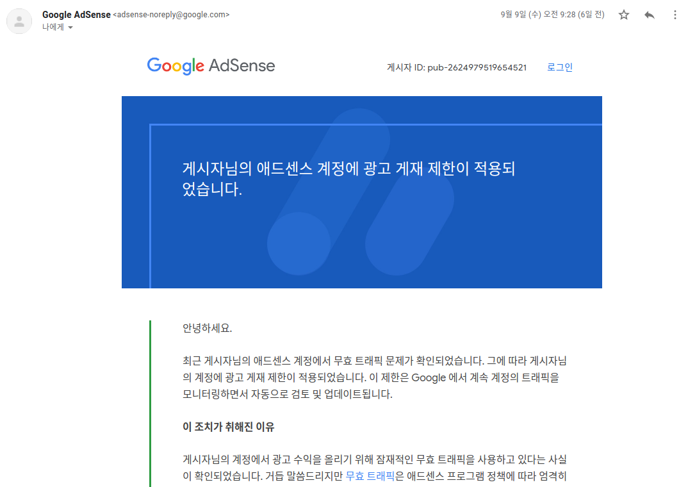Click the adsense-noreply@google.com address
The height and width of the screenshot is (487, 688).
pyautogui.click(x=171, y=15)
